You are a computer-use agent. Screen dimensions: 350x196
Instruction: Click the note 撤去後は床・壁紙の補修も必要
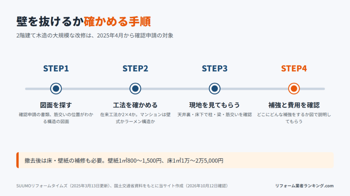coord(175,160)
